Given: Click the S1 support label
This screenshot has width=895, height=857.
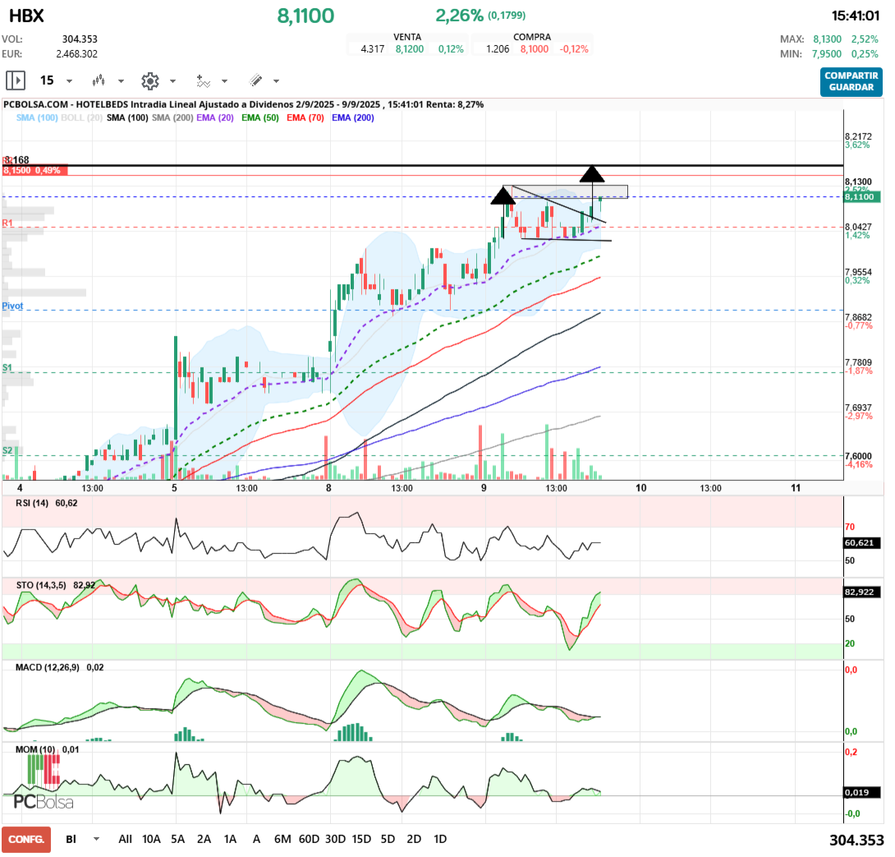Looking at the screenshot, I should pos(7,367).
